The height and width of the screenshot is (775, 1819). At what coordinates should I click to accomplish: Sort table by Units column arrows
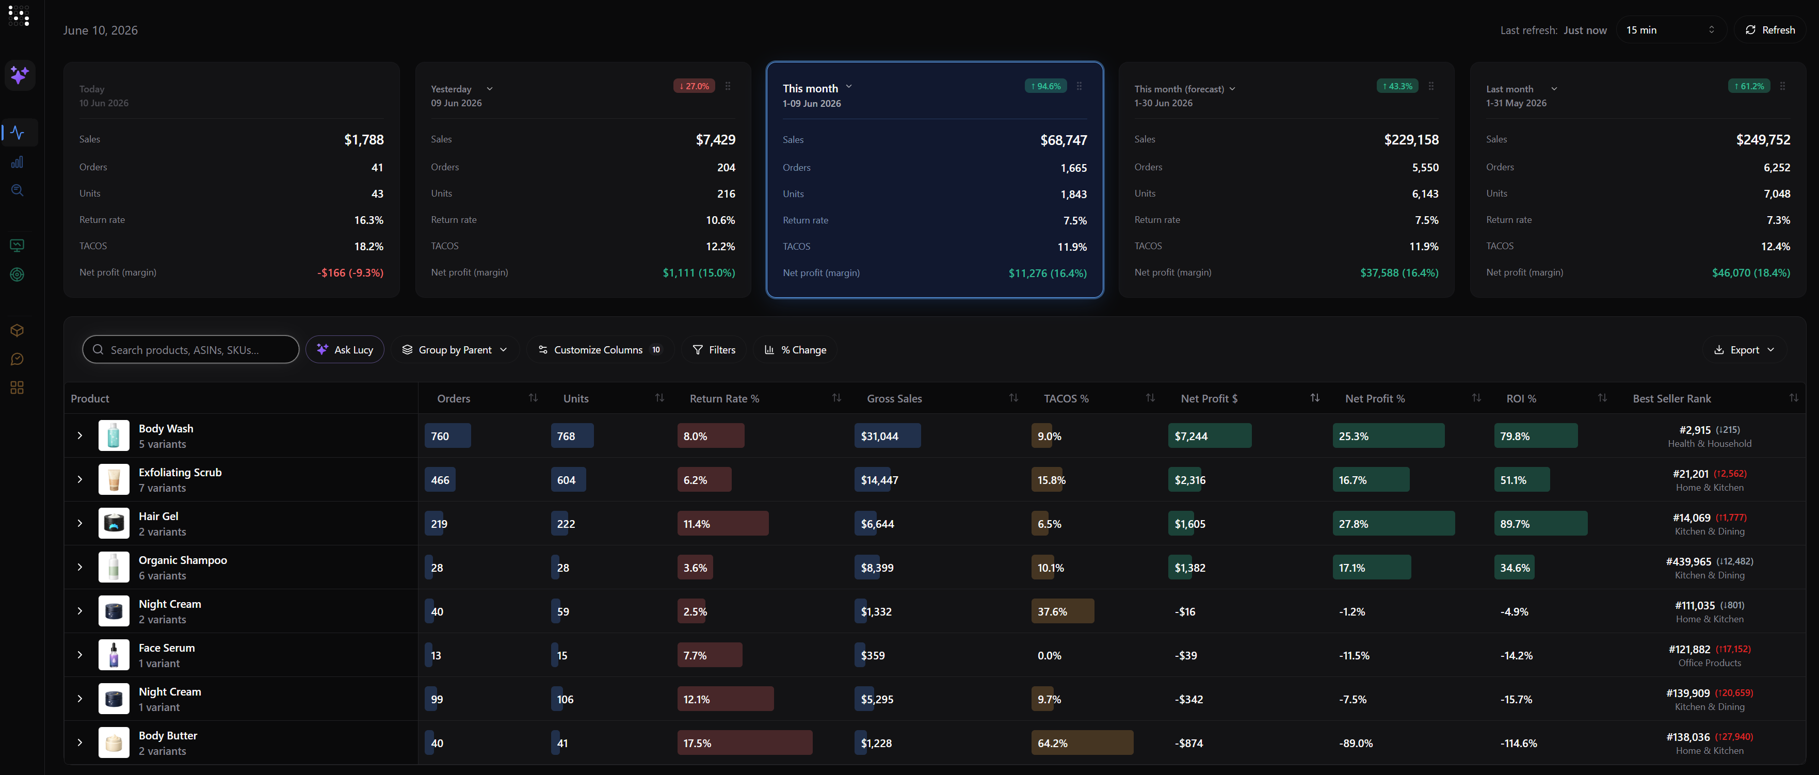659,398
